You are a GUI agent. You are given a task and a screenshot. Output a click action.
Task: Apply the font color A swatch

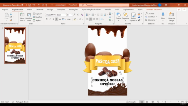tap(80, 19)
